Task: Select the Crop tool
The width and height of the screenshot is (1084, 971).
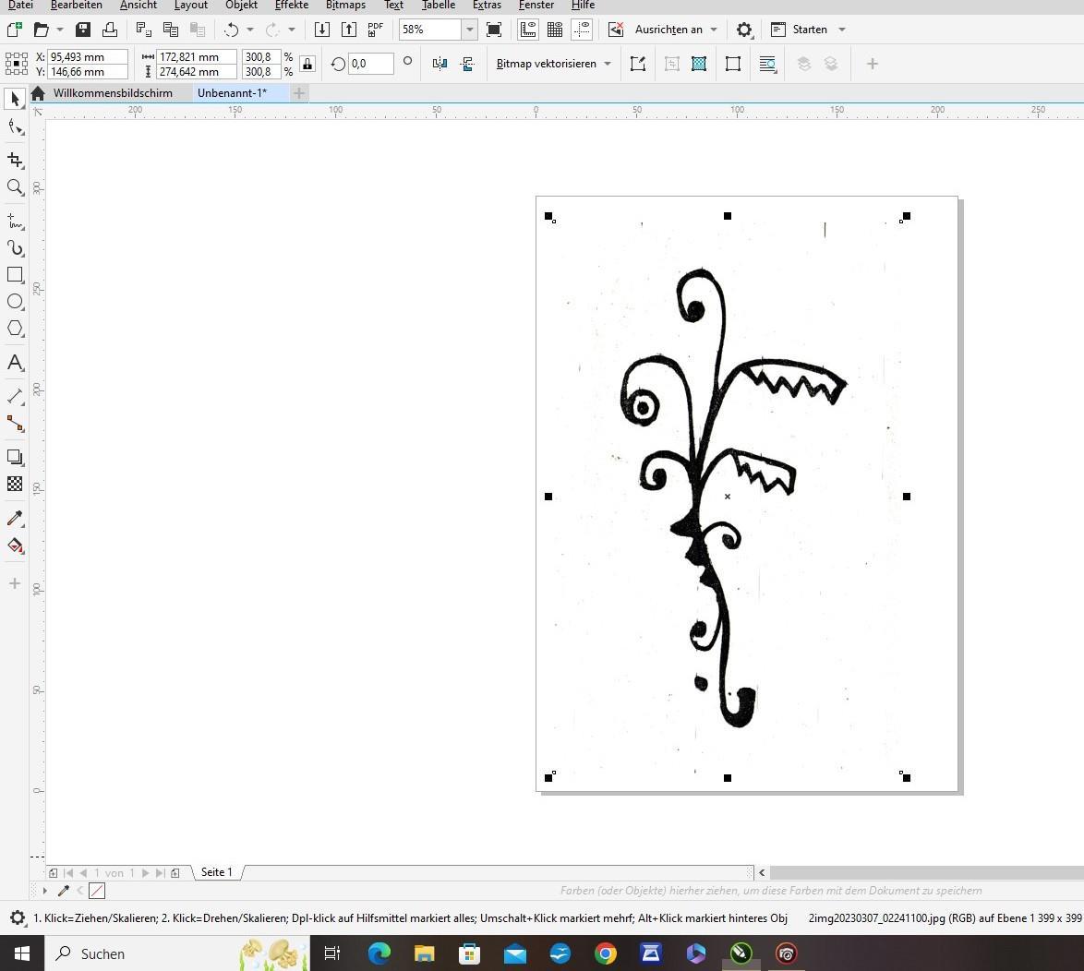Action: coord(15,160)
